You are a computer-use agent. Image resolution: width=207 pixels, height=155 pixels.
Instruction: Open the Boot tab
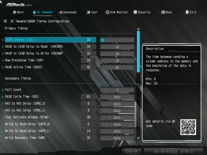(167, 12)
